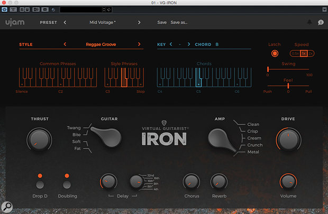Click Save preset button
328x214 pixels.
click(162, 22)
